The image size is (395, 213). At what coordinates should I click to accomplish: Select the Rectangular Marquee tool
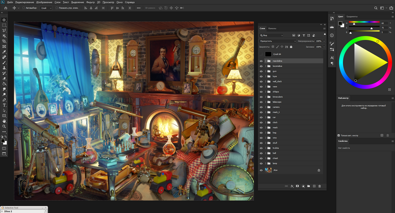(x=4, y=25)
